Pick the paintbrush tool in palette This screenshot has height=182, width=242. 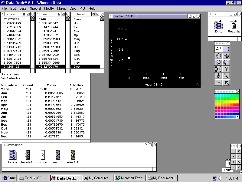(218, 76)
